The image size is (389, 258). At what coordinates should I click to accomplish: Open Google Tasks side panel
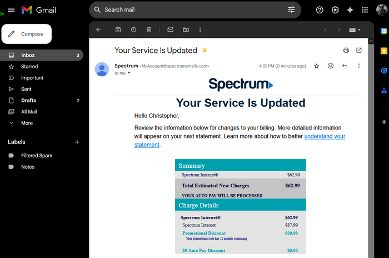[384, 71]
